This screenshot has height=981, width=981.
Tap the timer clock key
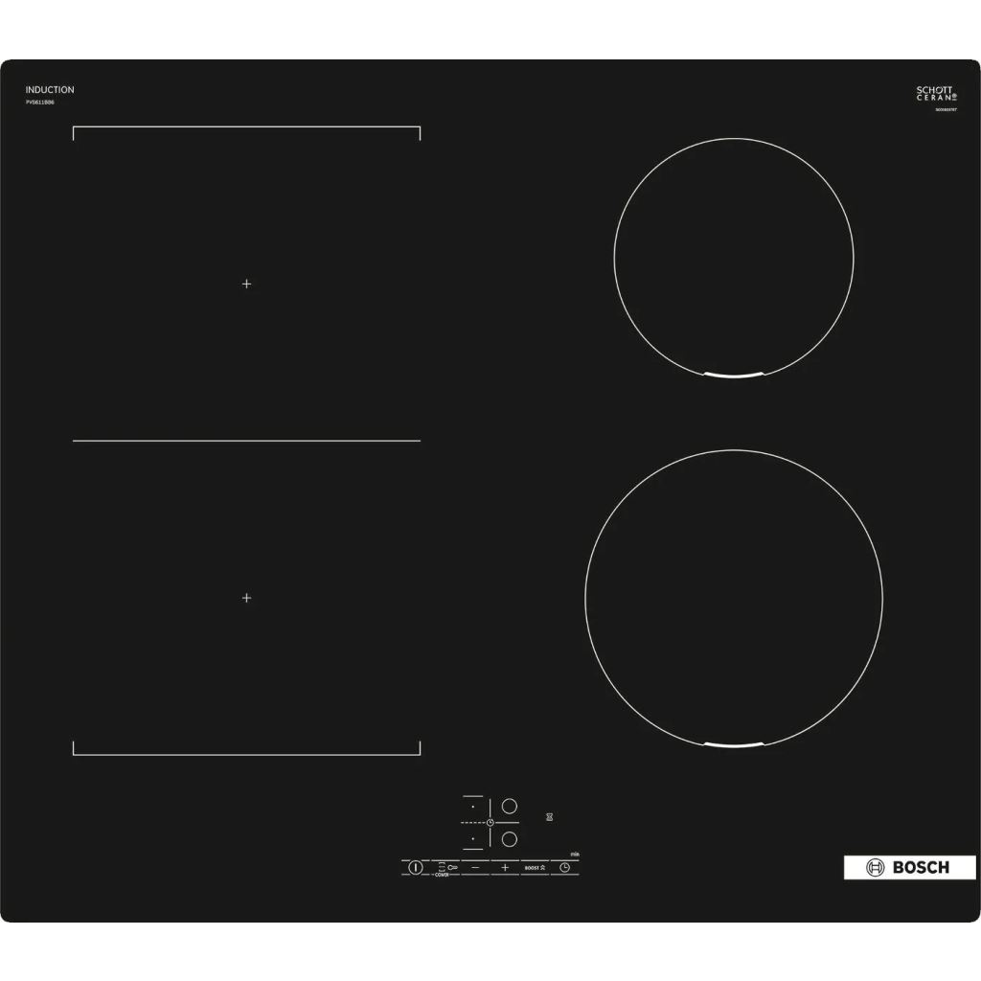[x=565, y=867]
